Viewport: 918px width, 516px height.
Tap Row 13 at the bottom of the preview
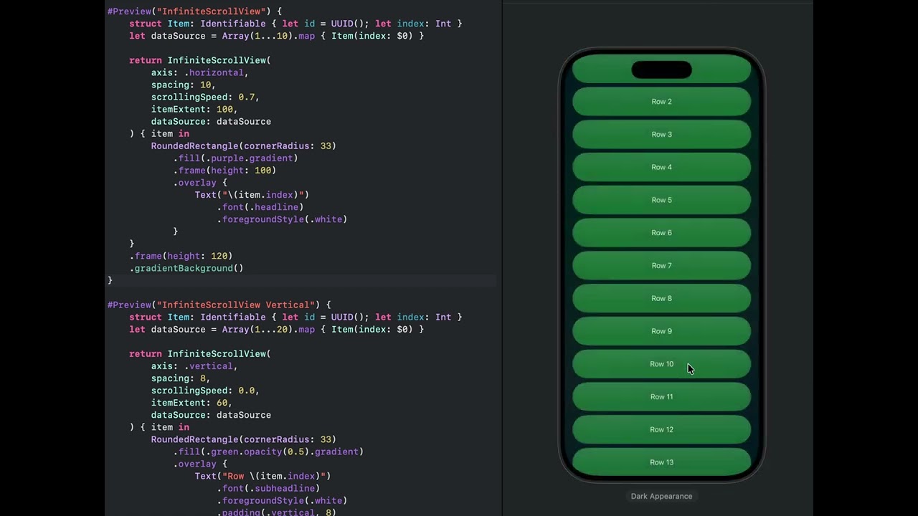click(661, 462)
